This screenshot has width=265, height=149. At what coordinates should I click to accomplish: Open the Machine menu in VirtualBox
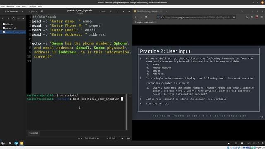pyautogui.click(x=10, y=7)
